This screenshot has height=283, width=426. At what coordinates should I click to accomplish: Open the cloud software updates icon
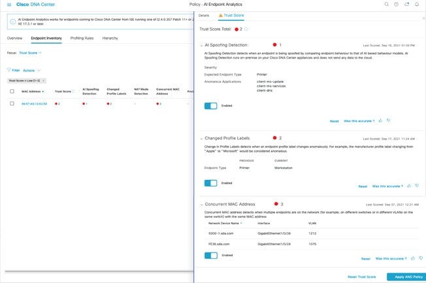406,5
